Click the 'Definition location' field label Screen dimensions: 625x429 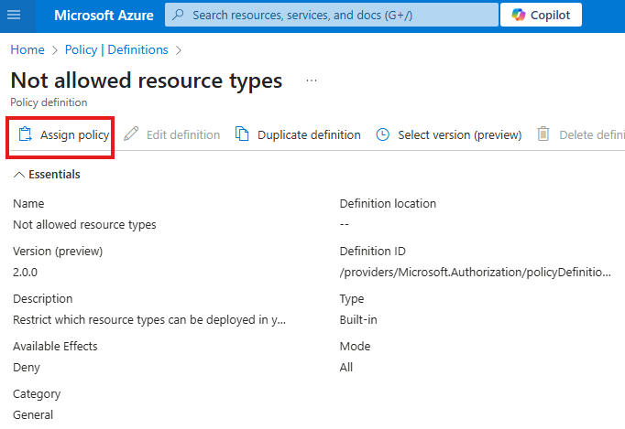point(388,204)
